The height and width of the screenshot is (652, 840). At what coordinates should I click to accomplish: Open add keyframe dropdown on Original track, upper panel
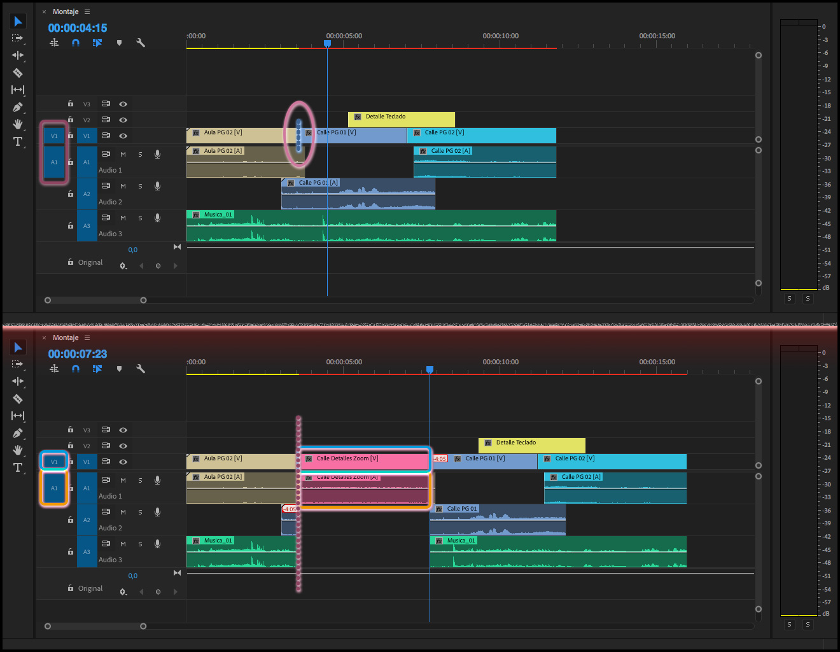coord(123,266)
